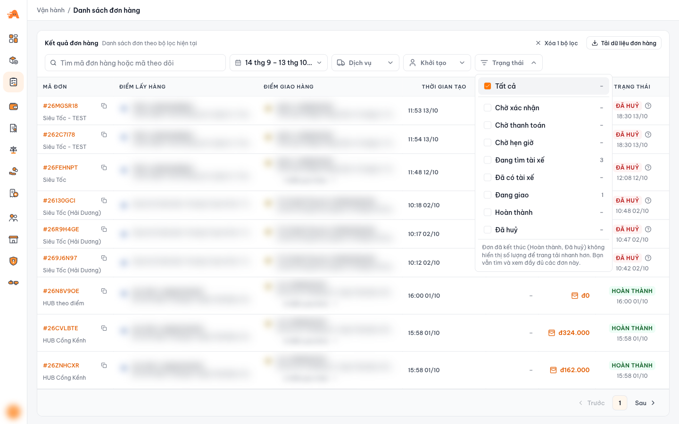Open the user avatar at sidebar bottom

point(13,411)
